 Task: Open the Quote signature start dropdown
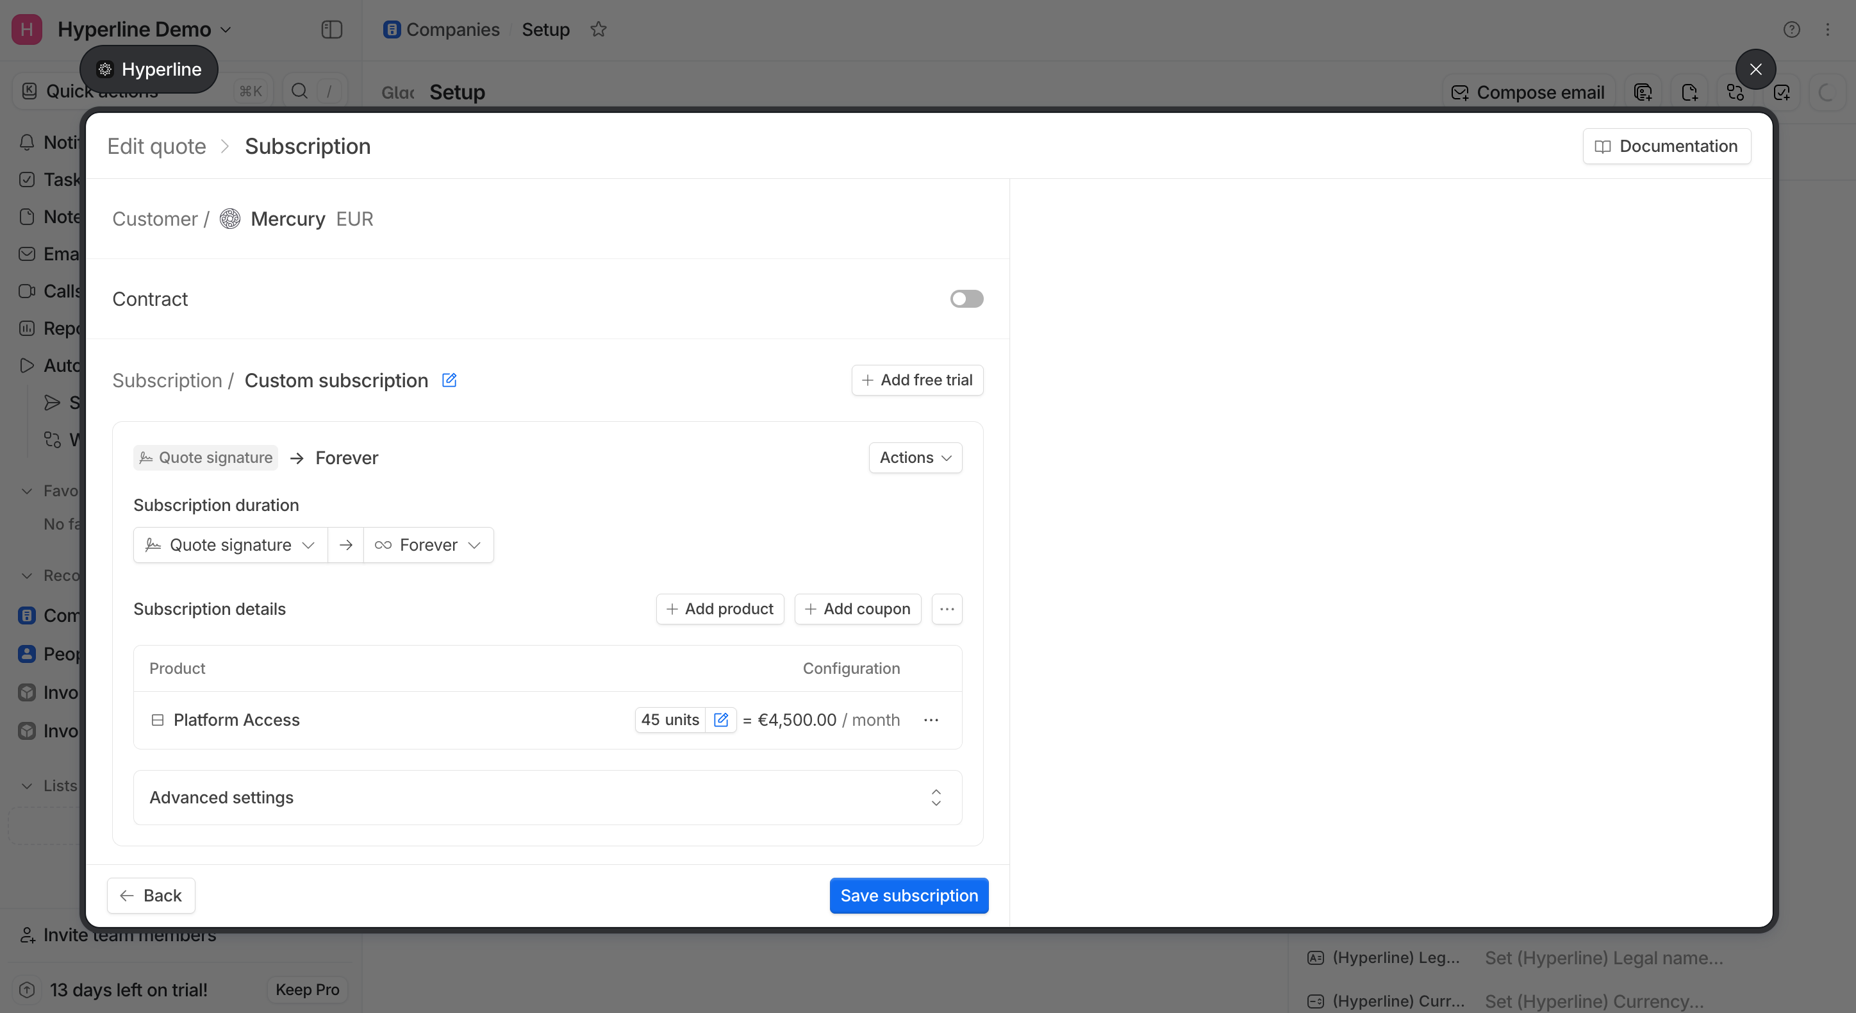click(x=231, y=545)
